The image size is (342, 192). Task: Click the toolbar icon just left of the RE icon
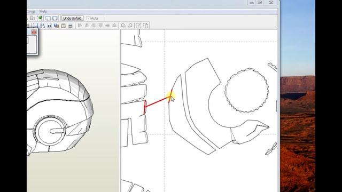click(43, 26)
